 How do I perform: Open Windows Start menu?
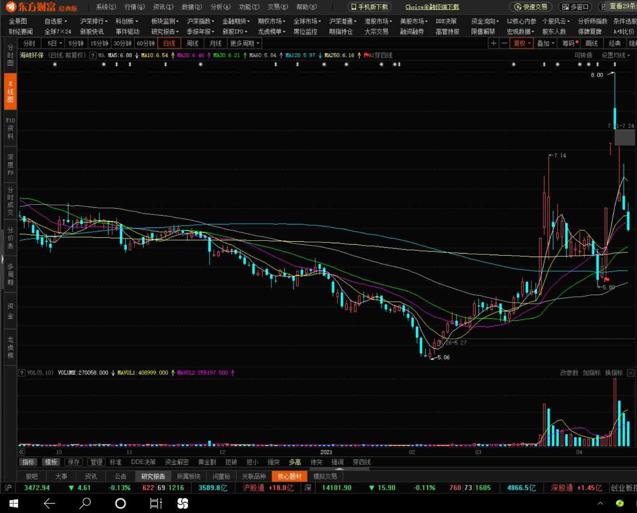[x=13, y=503]
